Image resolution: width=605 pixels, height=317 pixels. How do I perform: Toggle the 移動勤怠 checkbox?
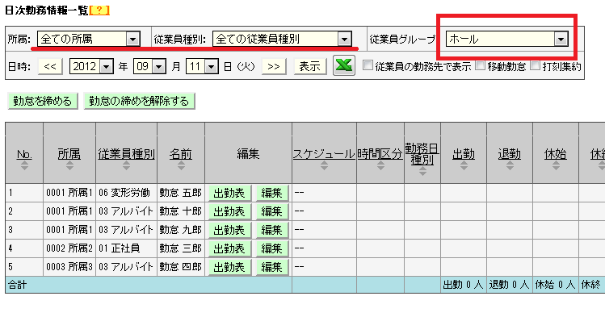pyautogui.click(x=480, y=65)
